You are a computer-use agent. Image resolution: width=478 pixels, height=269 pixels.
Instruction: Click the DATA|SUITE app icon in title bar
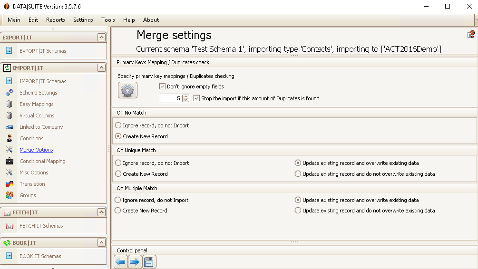click(x=6, y=6)
